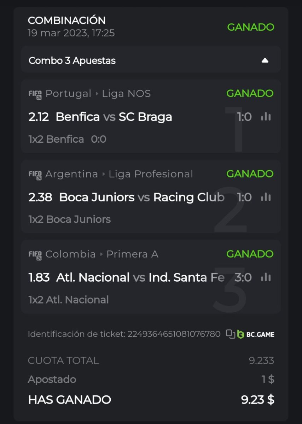Click the BC.GAME logo

tap(256, 334)
